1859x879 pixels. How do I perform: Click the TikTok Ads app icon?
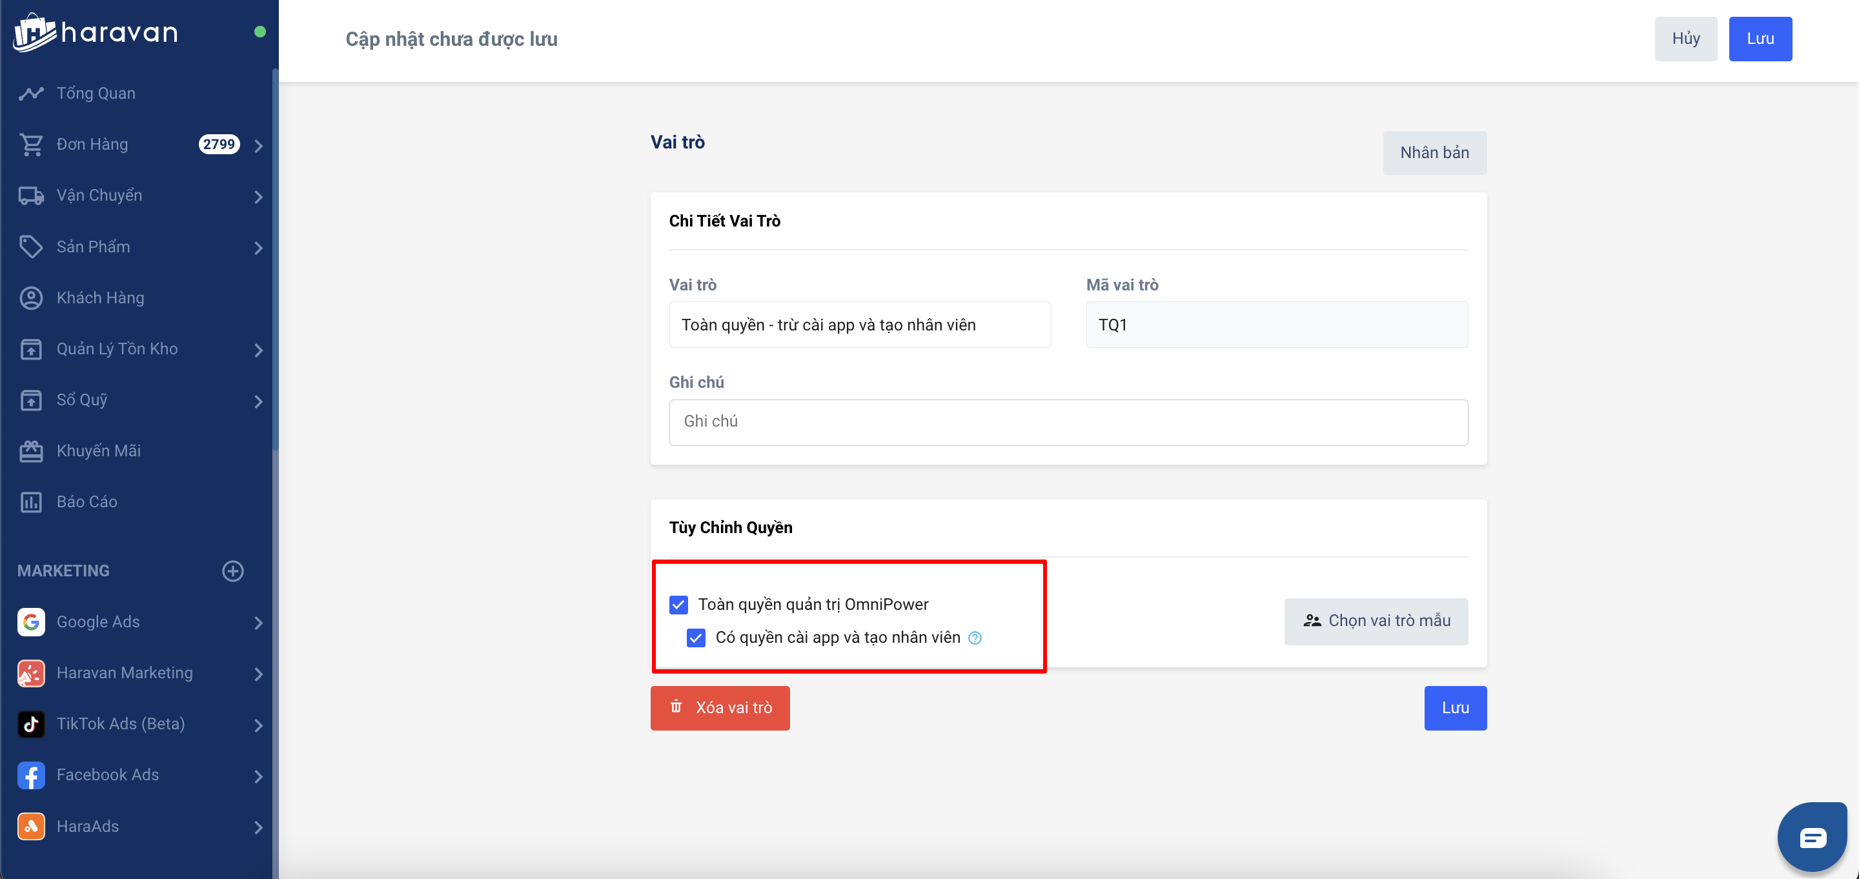coord(31,724)
